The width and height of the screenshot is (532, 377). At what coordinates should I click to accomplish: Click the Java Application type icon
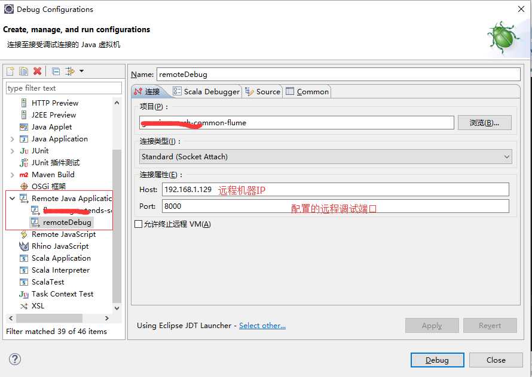(x=24, y=139)
